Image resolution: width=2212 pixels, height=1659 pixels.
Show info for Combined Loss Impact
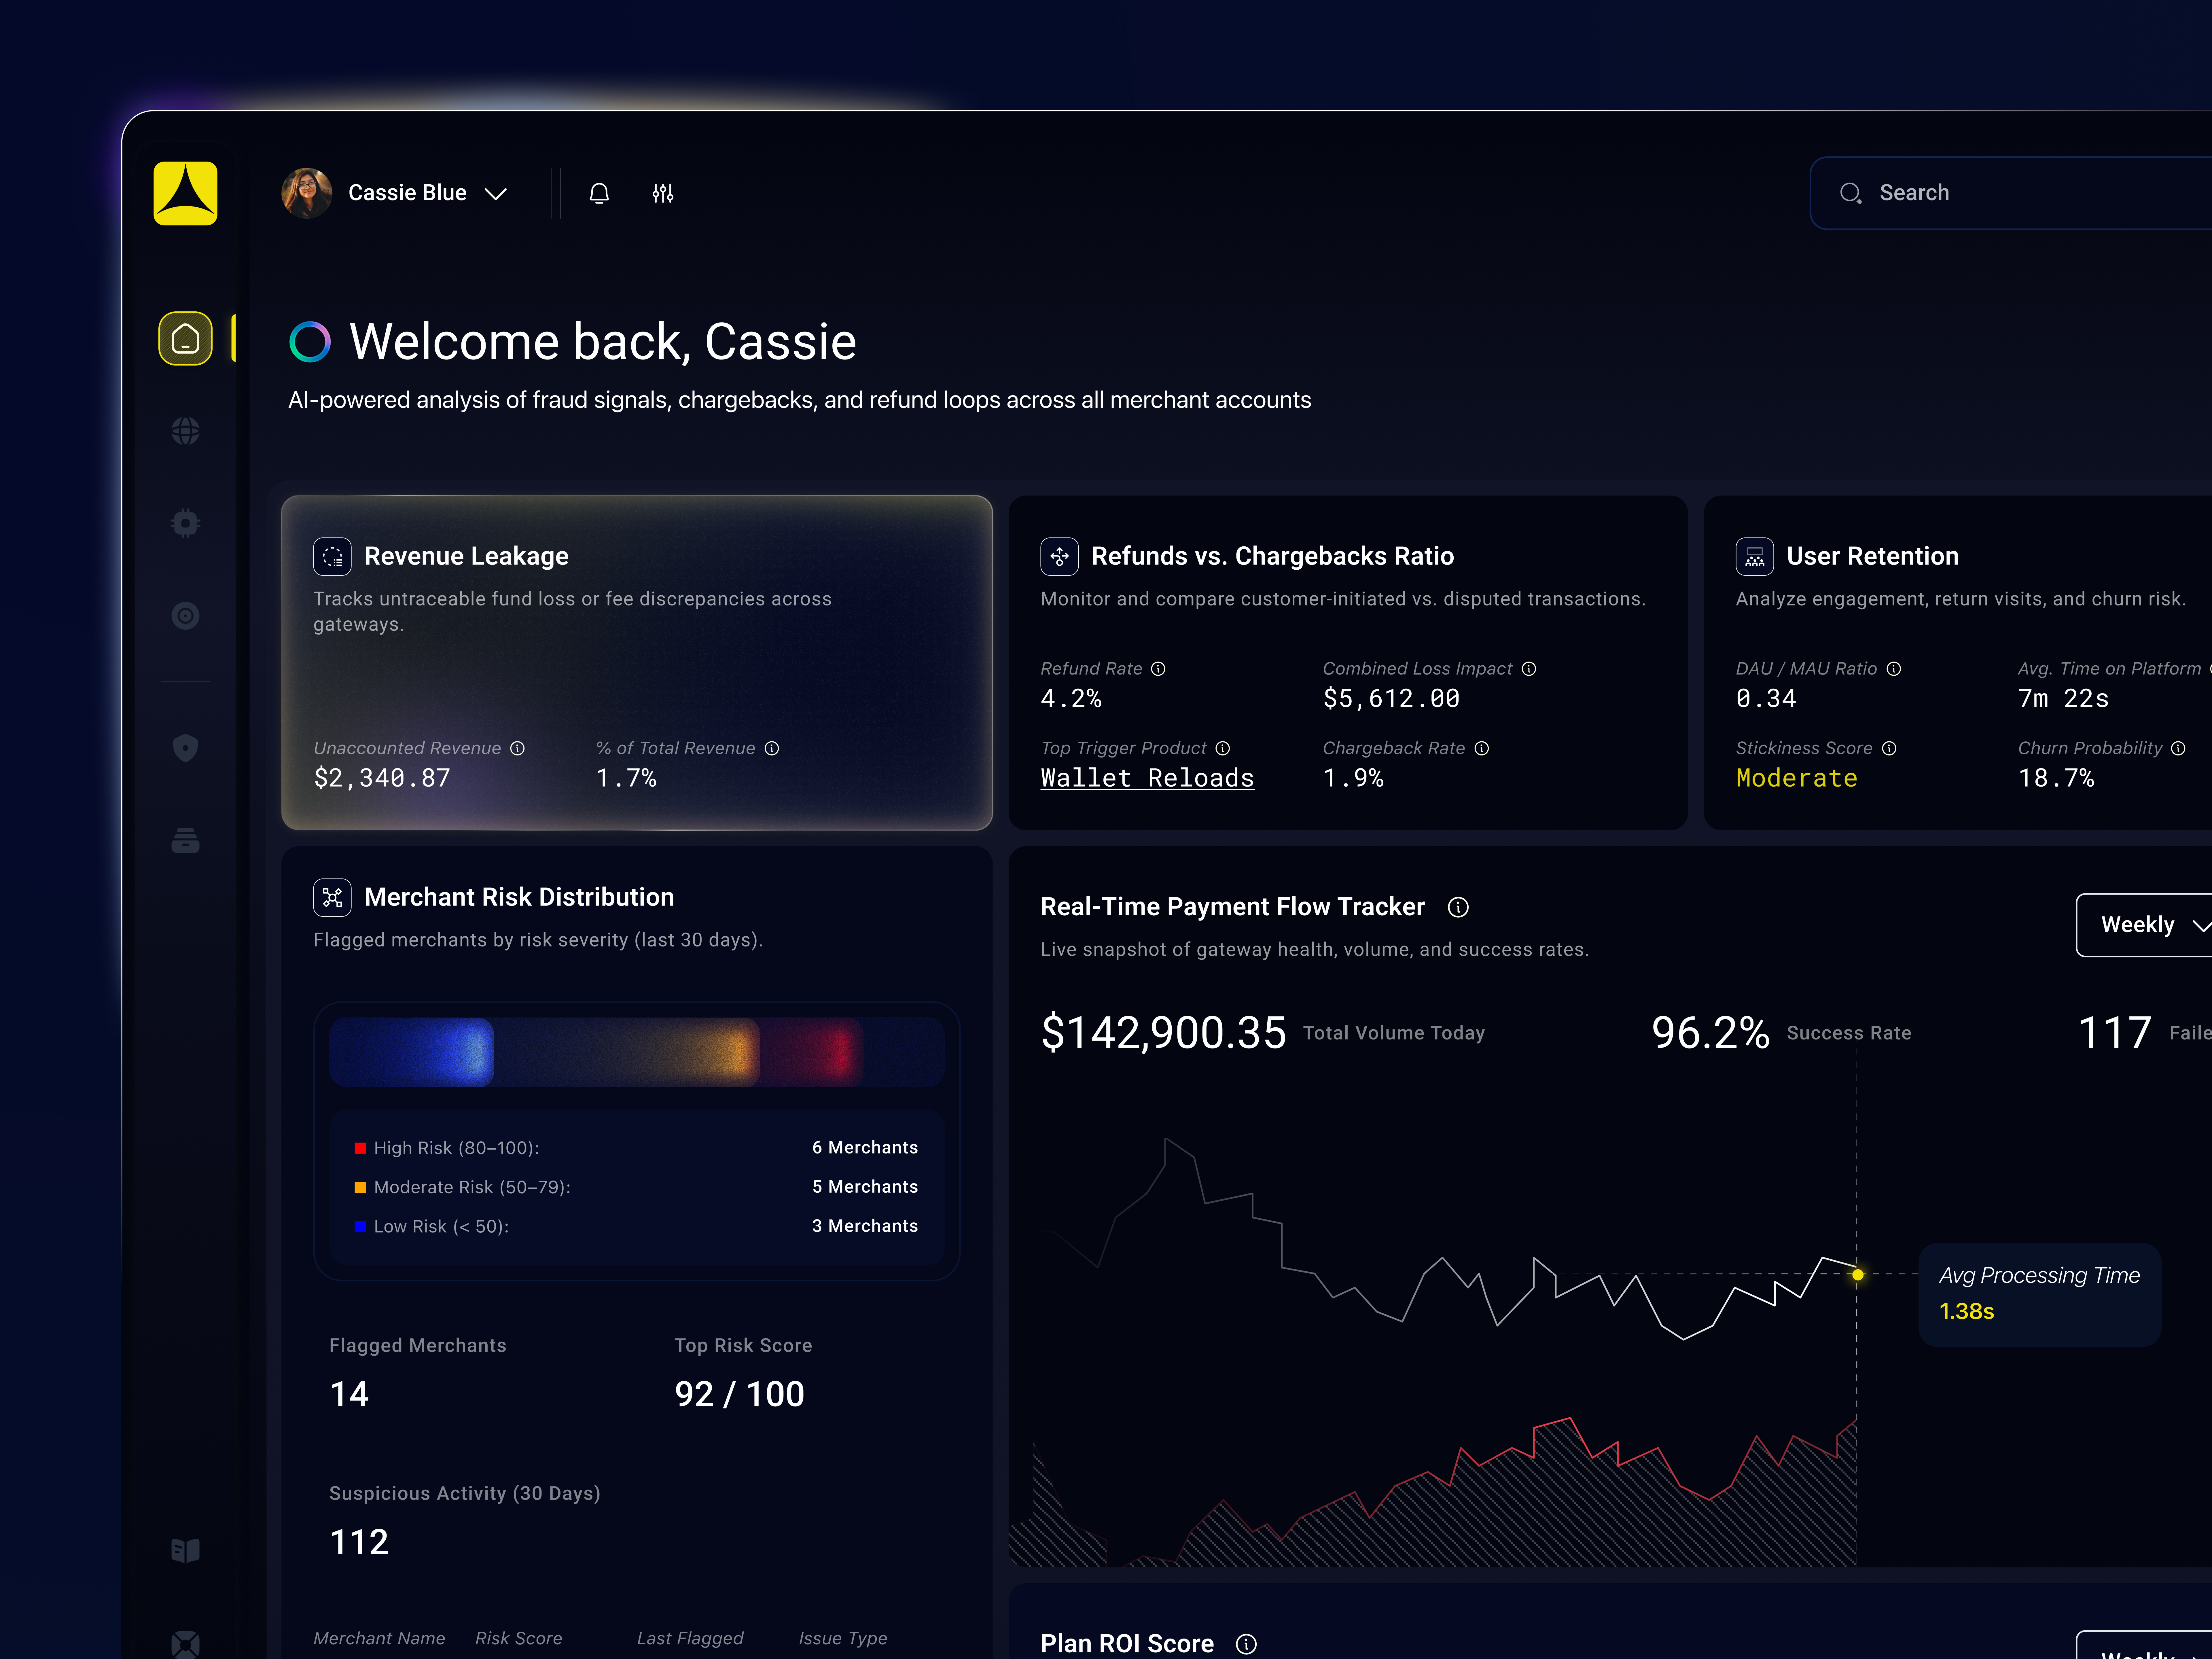(1529, 669)
